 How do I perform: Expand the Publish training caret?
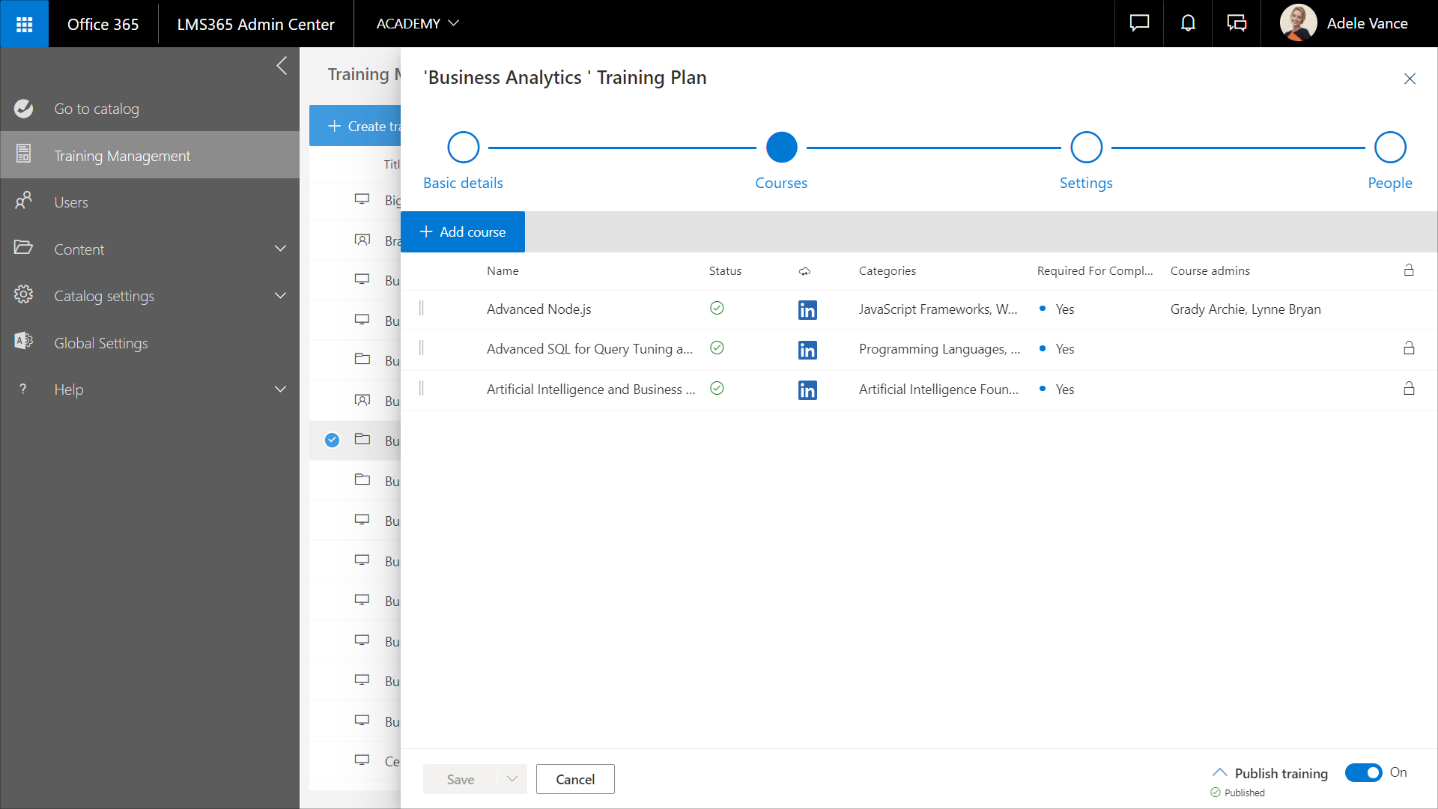coord(1219,772)
